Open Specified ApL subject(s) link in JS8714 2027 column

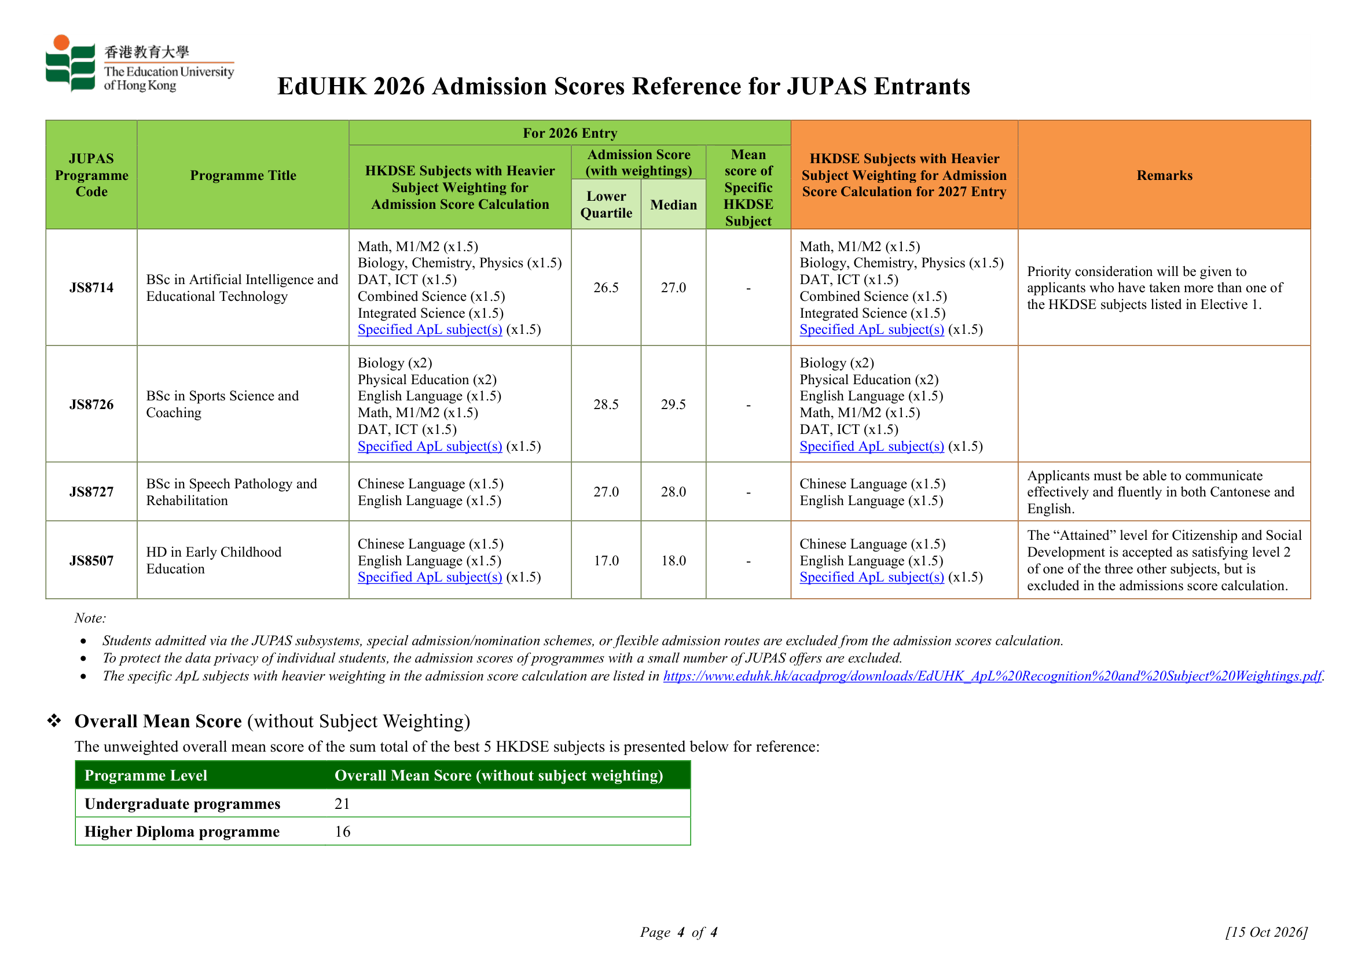click(x=872, y=329)
